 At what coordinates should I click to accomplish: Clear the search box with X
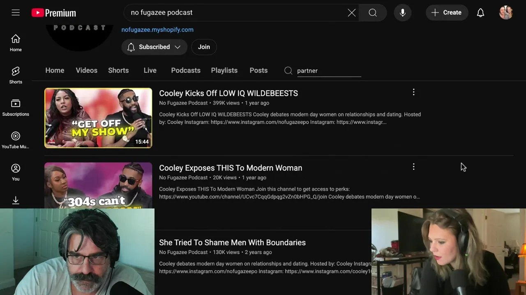pyautogui.click(x=351, y=13)
